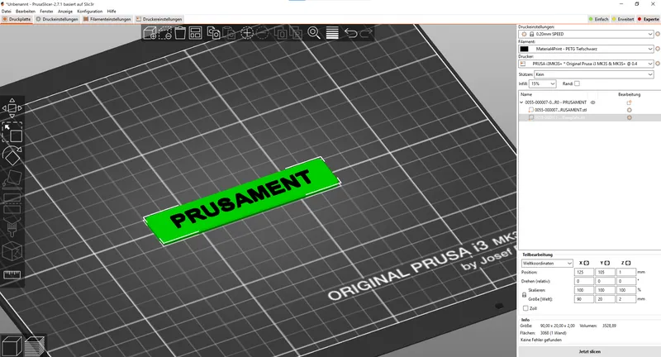Open PETG Tiefschwarz filament dropdown
The image size is (661, 357).
pos(586,49)
